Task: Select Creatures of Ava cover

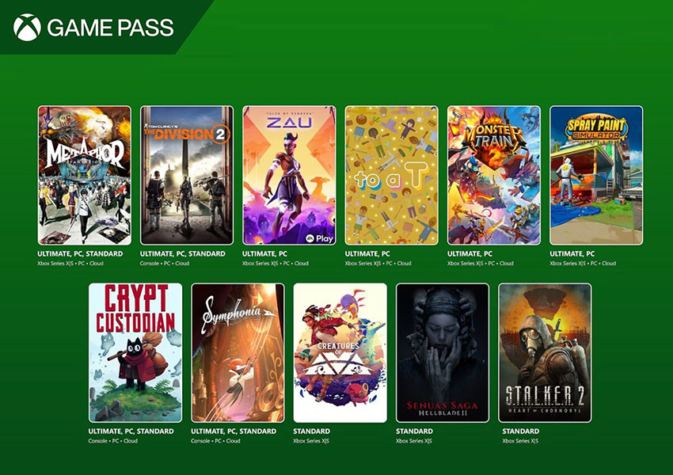Action: pyautogui.click(x=340, y=353)
